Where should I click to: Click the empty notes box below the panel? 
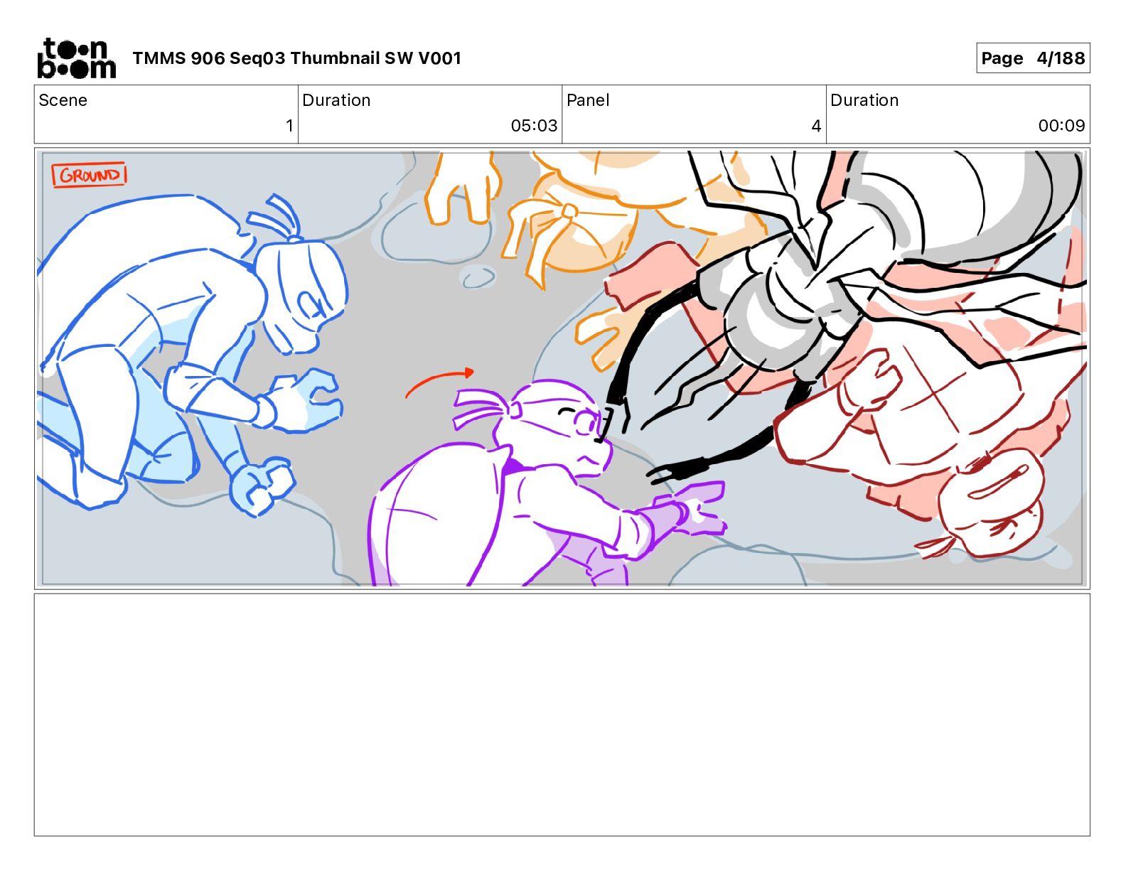(x=562, y=715)
